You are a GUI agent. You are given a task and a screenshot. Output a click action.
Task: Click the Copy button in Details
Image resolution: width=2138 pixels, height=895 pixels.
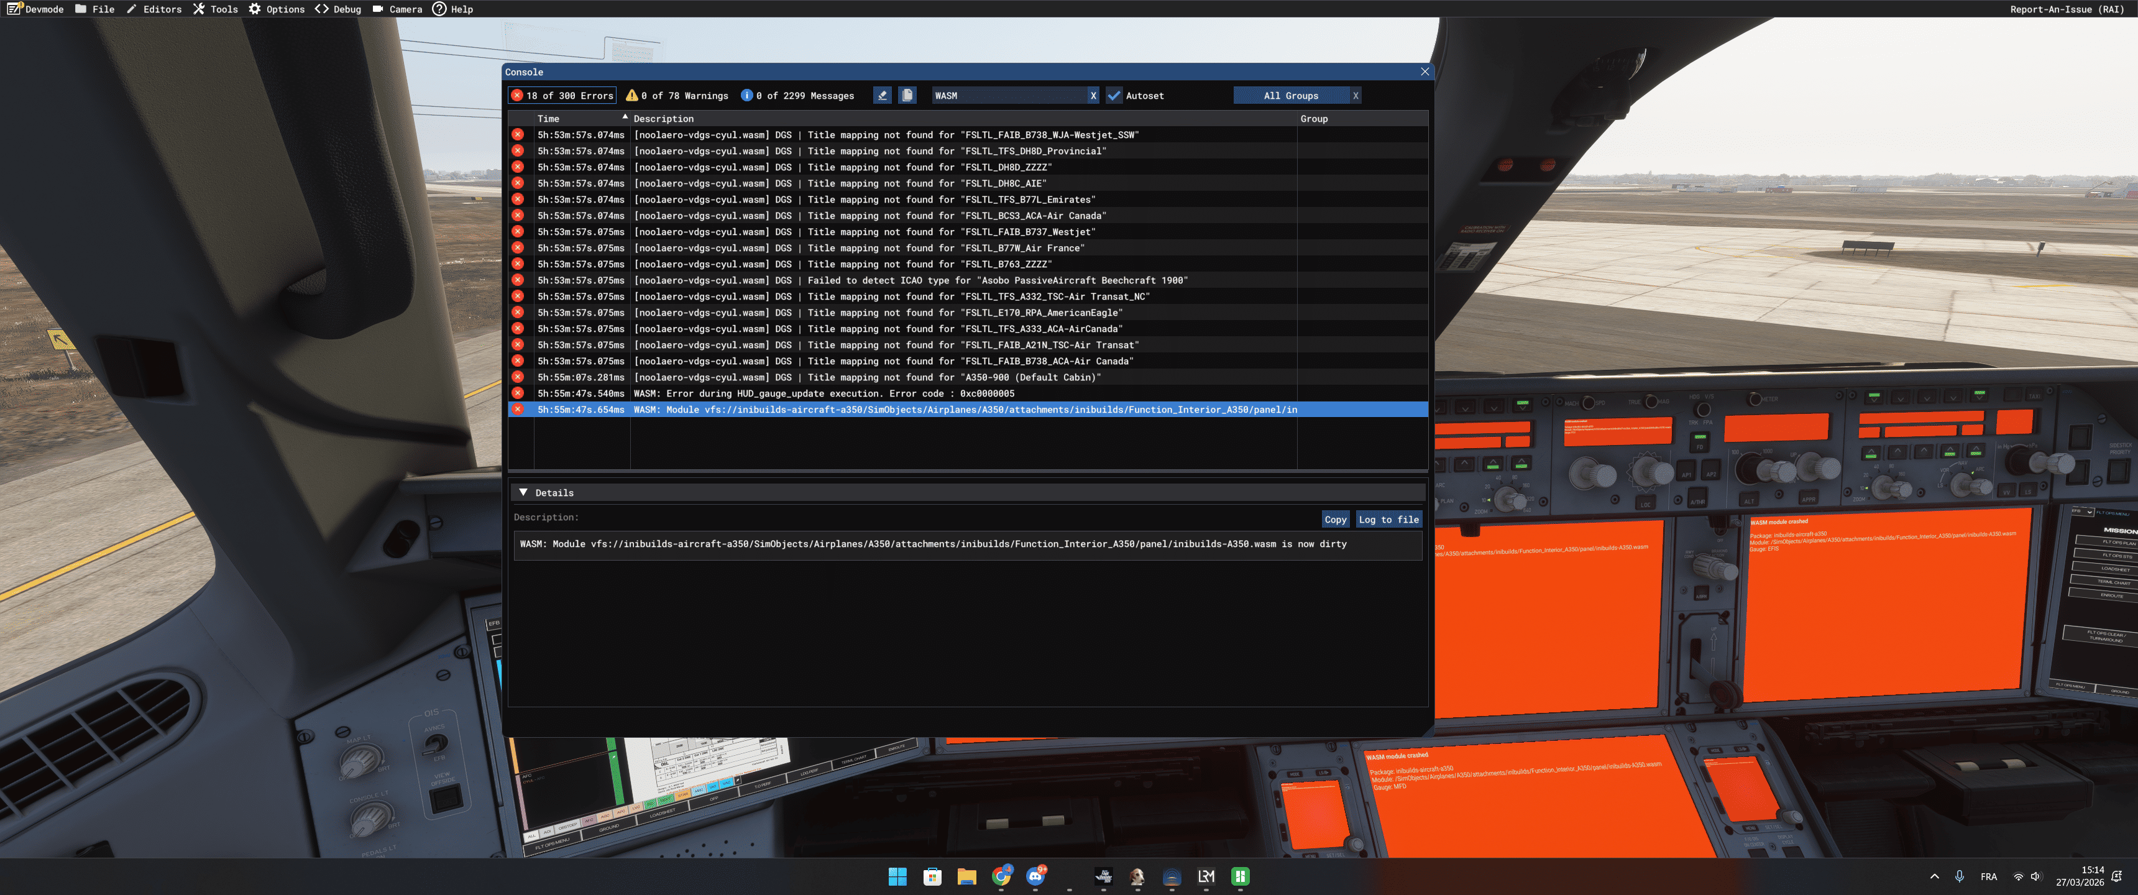tap(1334, 520)
